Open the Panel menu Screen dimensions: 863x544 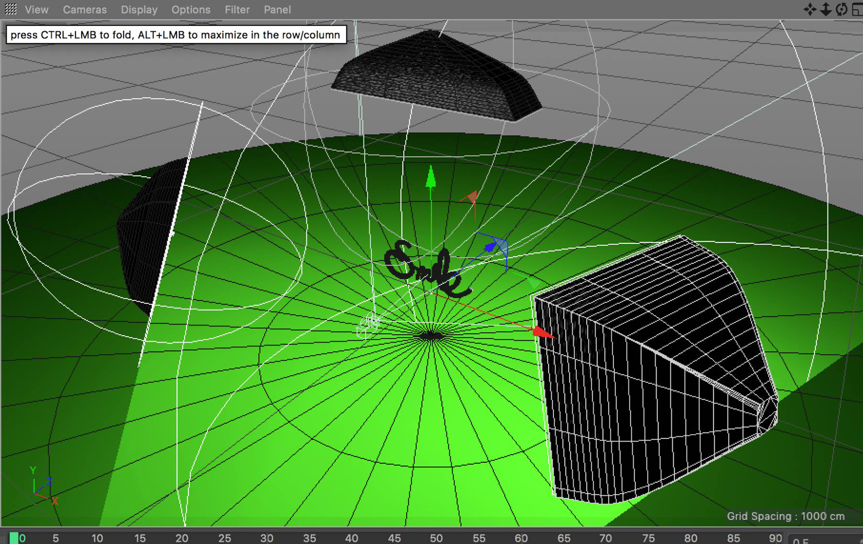point(277,9)
